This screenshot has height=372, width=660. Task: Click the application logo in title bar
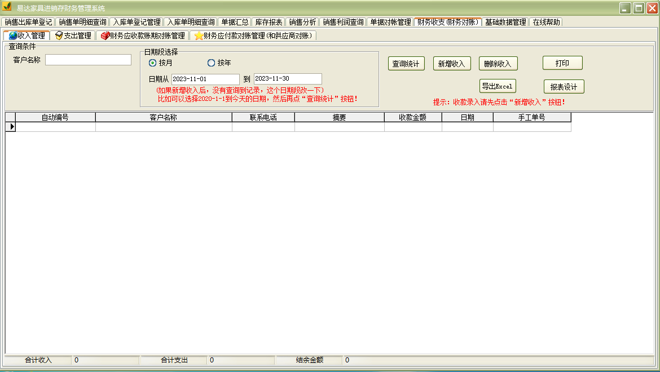point(7,7)
